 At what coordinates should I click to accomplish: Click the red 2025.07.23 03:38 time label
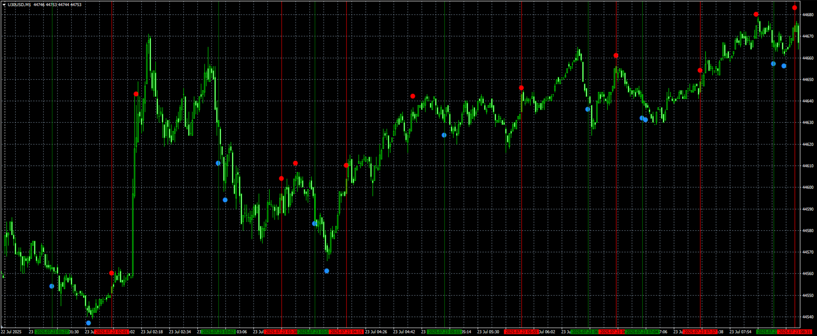tap(281, 332)
